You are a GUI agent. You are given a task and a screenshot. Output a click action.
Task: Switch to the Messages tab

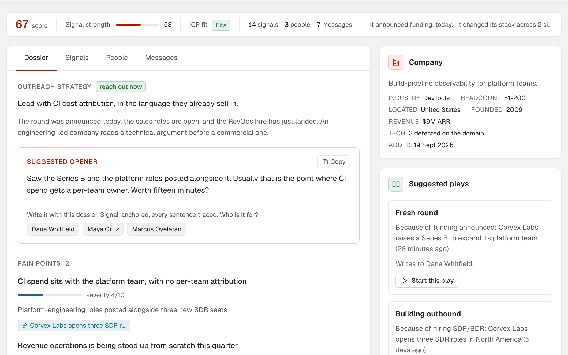(161, 58)
